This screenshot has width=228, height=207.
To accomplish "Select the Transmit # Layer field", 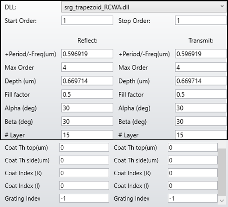I will (201, 135).
